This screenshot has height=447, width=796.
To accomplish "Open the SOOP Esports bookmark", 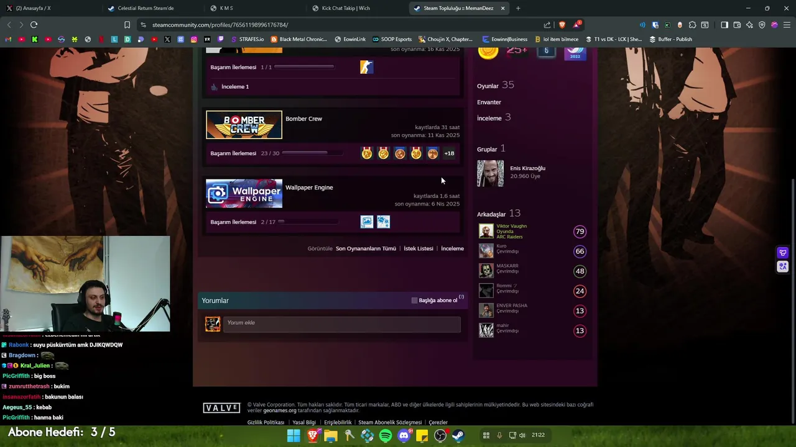I will coord(392,39).
